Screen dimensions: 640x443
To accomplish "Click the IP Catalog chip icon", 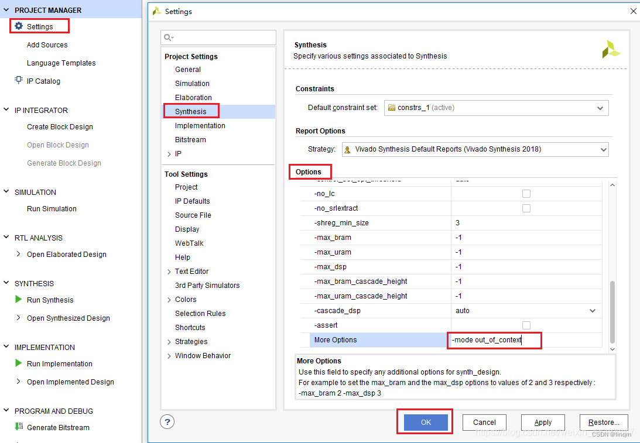I will pos(19,80).
